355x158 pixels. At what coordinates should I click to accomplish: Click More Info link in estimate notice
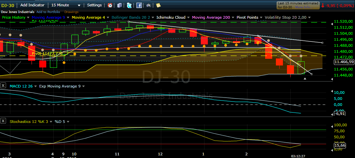tap(304, 7)
